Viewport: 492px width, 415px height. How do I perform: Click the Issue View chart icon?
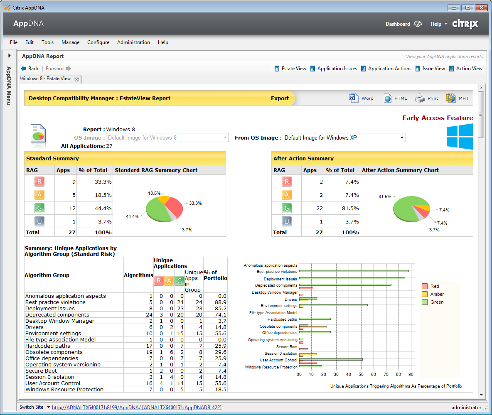[418, 69]
